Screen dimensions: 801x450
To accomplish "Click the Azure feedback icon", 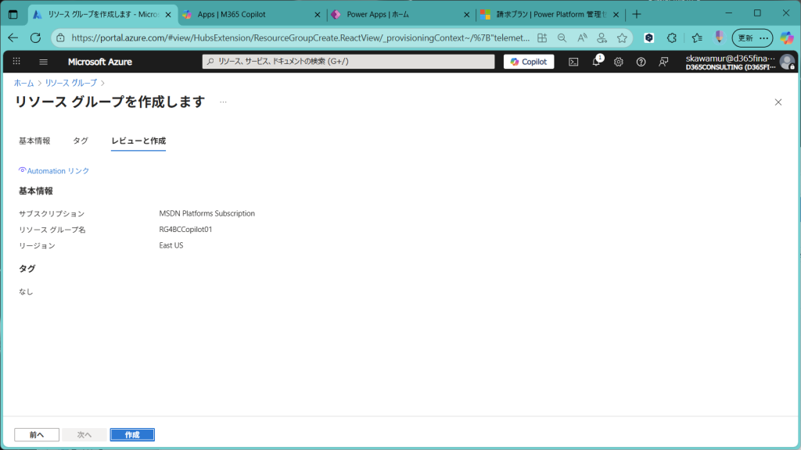I will coord(664,62).
